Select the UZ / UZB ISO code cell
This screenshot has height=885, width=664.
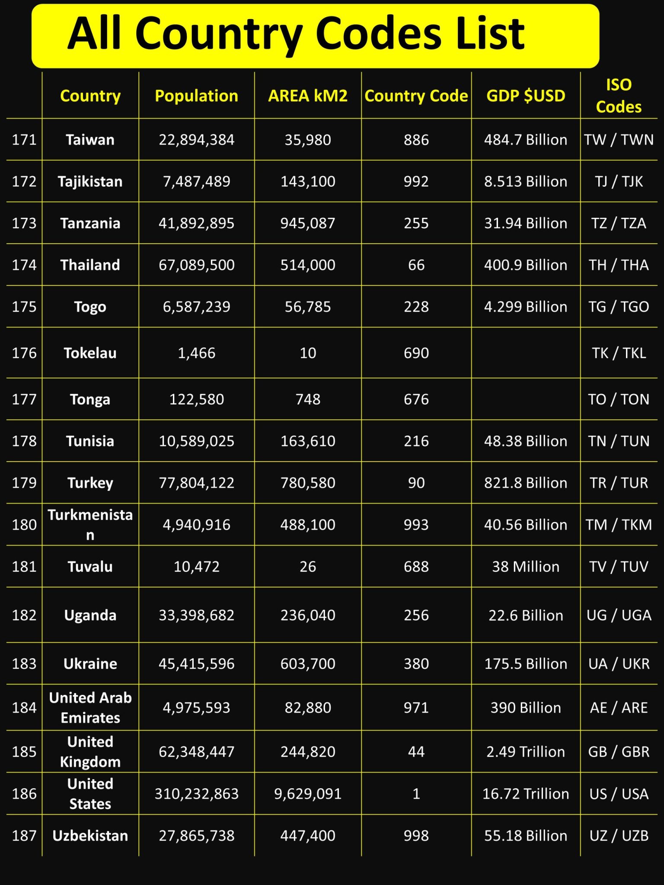coord(618,836)
